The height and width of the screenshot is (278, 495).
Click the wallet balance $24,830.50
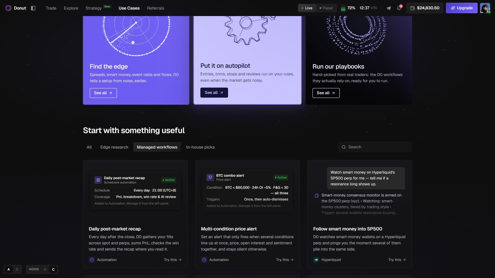pyautogui.click(x=425, y=8)
